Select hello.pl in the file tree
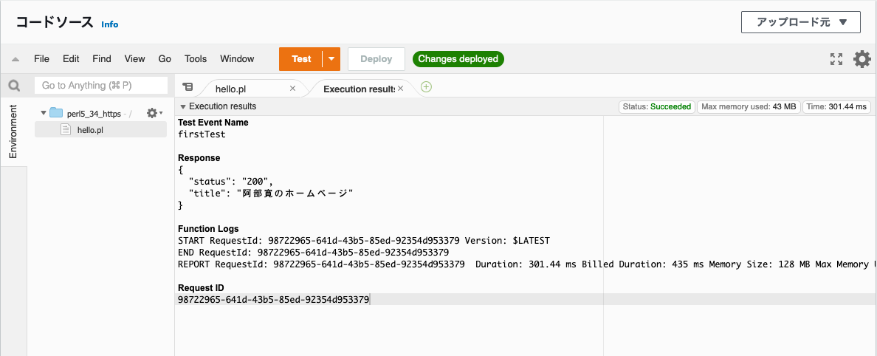 (100, 130)
